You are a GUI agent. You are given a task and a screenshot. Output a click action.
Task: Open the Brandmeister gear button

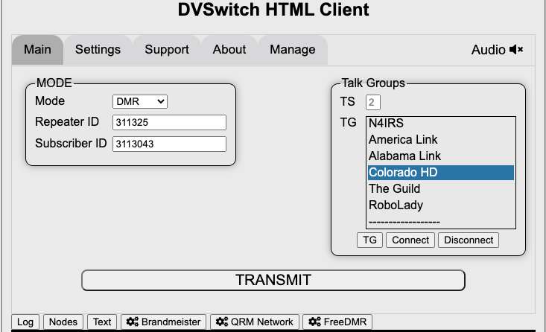[x=163, y=322]
